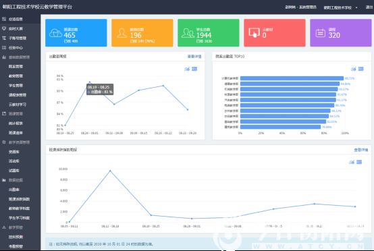Open data table icon in 出勤率周报 panel

click(194, 69)
